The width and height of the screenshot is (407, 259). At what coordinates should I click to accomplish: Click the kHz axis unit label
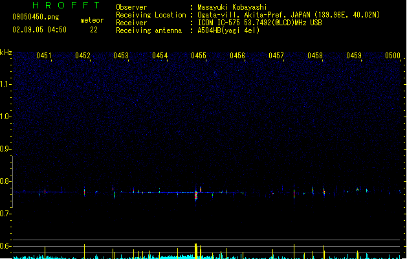tap(6, 52)
